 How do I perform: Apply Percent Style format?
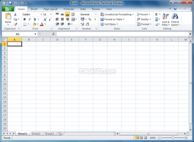(90, 19)
